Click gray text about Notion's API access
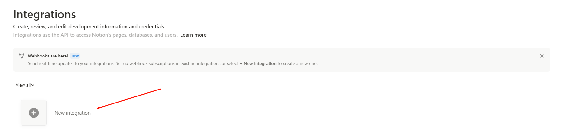This screenshot has width=574, height=133. tap(95, 35)
